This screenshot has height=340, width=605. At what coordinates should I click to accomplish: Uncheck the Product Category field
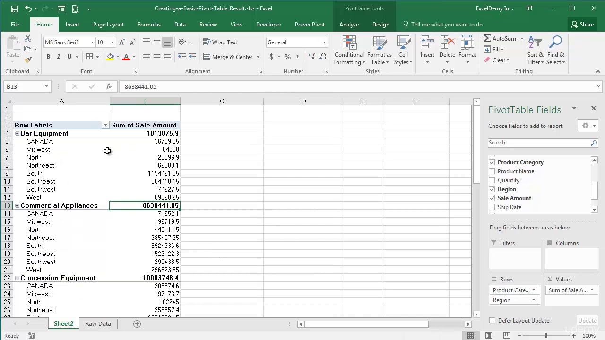click(x=492, y=162)
